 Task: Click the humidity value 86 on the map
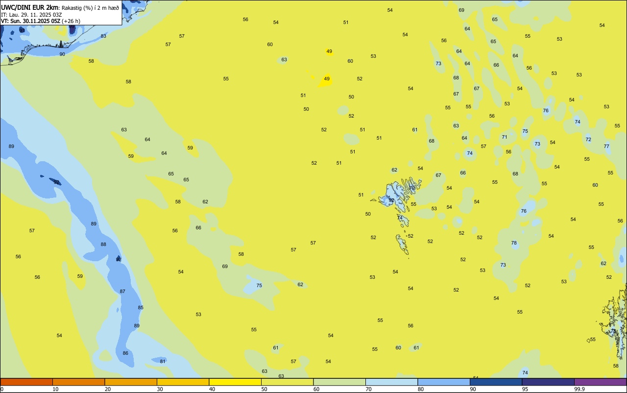tap(125, 353)
